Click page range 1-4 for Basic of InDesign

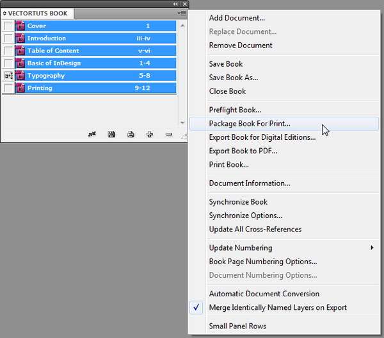tap(145, 63)
